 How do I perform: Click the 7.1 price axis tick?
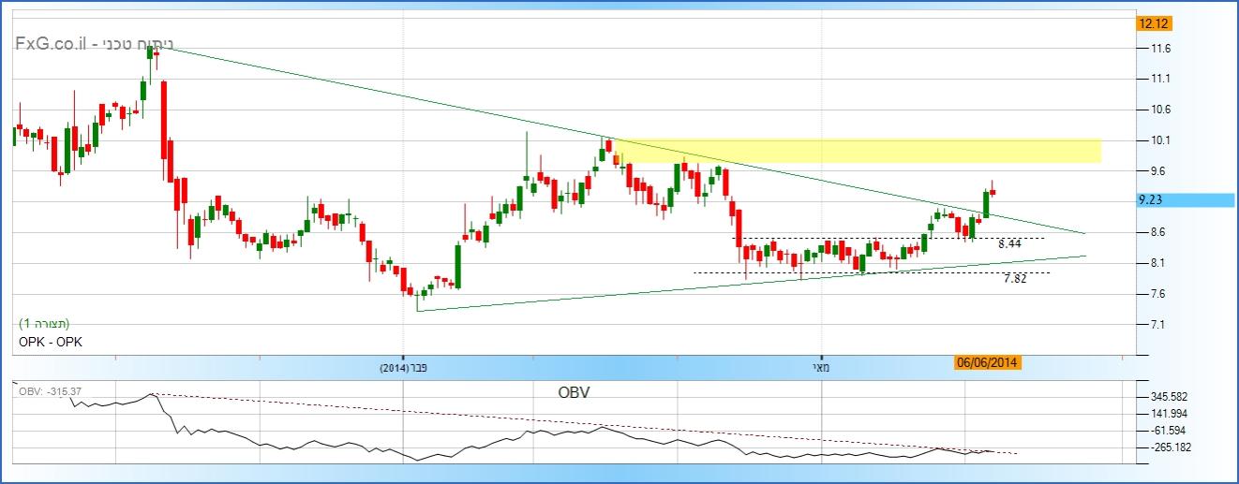(x=1158, y=325)
